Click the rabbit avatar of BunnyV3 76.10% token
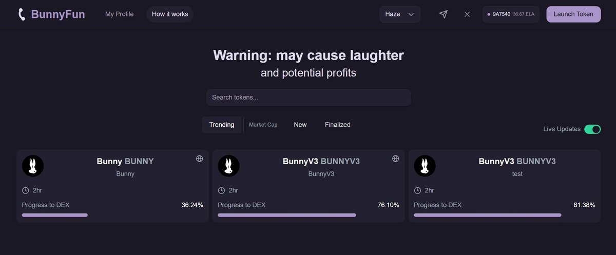 229,166
